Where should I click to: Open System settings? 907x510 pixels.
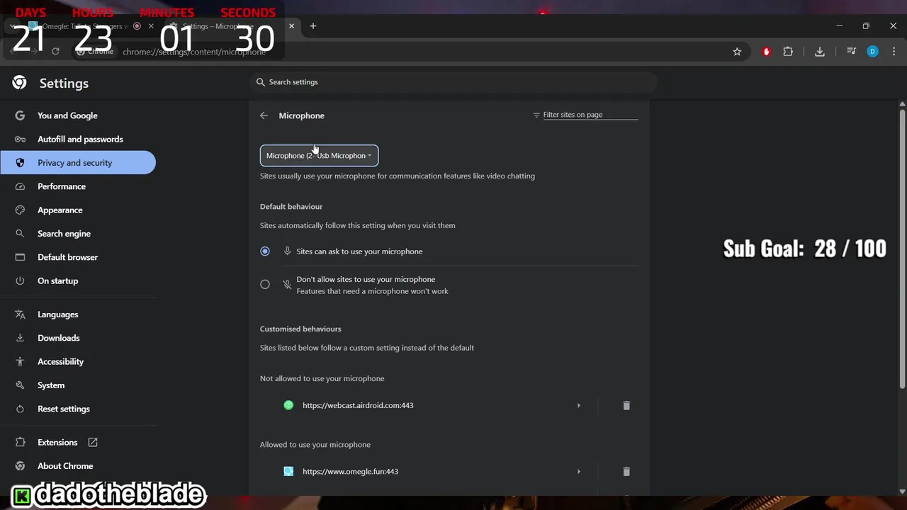[51, 385]
